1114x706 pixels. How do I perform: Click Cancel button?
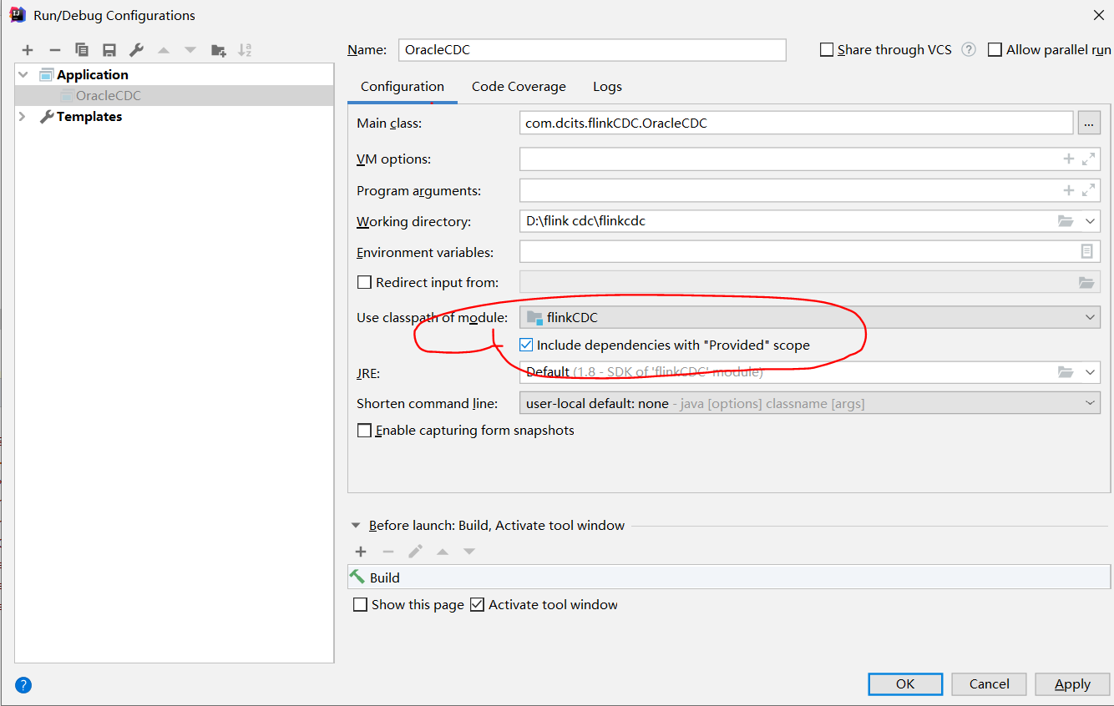pyautogui.click(x=990, y=683)
